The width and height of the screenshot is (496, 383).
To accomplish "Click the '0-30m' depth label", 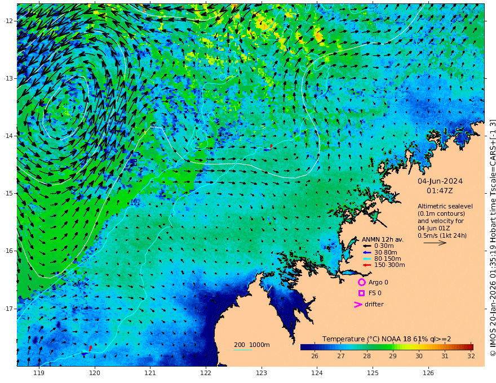I will pyautogui.click(x=384, y=246).
